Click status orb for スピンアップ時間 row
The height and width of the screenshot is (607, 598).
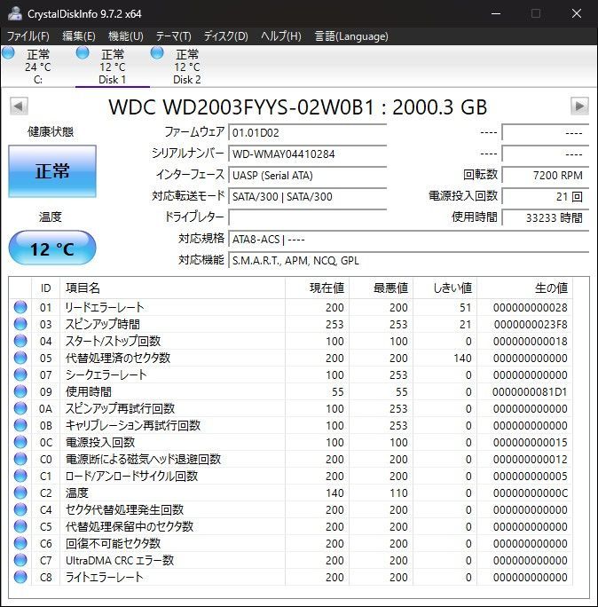point(20,324)
